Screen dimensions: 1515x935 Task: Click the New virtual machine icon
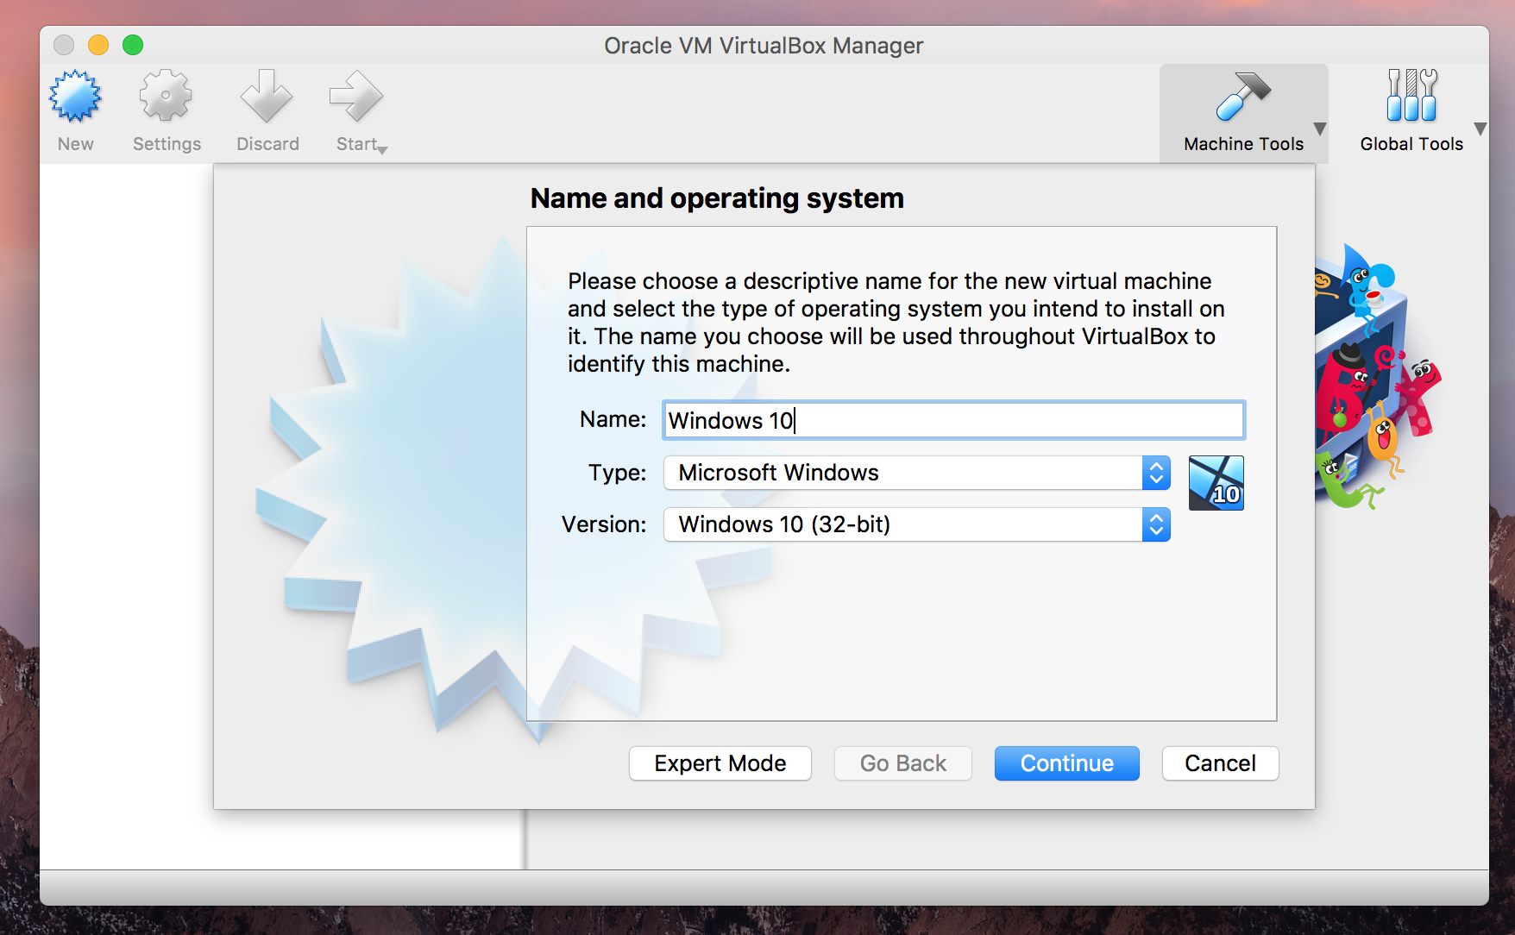(75, 96)
